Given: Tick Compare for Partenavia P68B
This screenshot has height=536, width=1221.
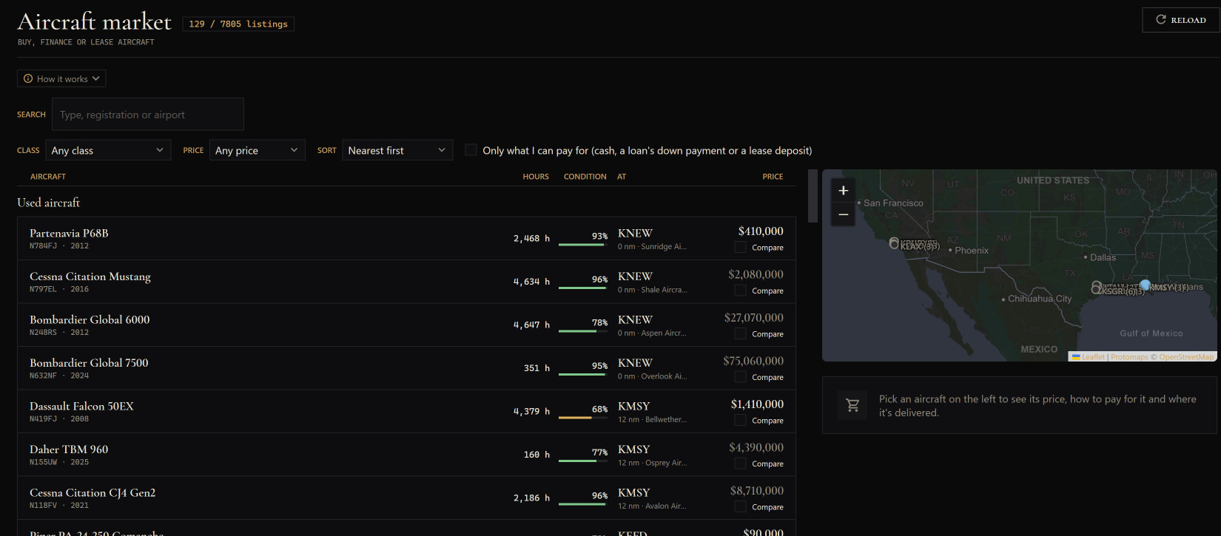Looking at the screenshot, I should coord(740,247).
